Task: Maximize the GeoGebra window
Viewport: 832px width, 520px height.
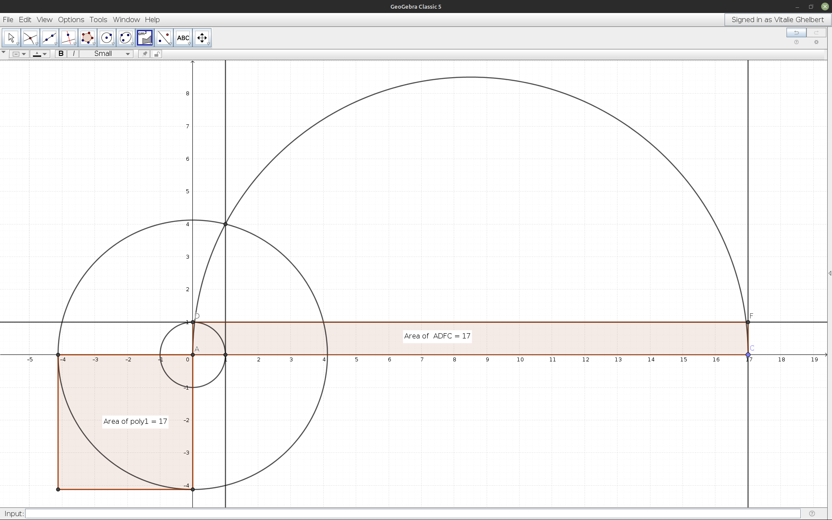Action: [x=811, y=6]
